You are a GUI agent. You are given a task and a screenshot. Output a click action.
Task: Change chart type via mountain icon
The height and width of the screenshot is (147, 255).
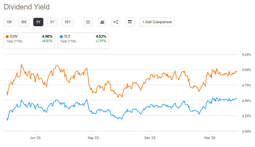point(102,22)
